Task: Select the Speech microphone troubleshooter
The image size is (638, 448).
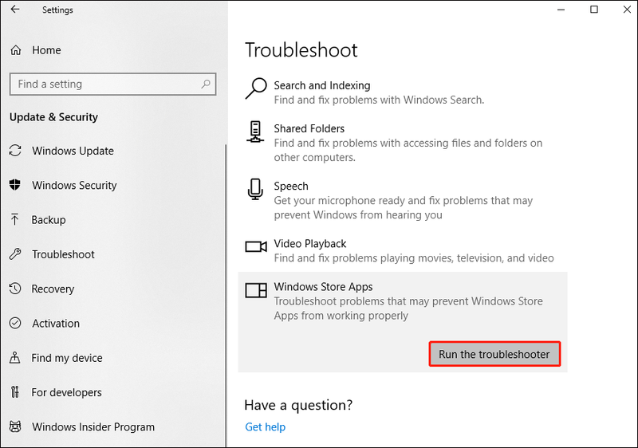Action: [403, 200]
